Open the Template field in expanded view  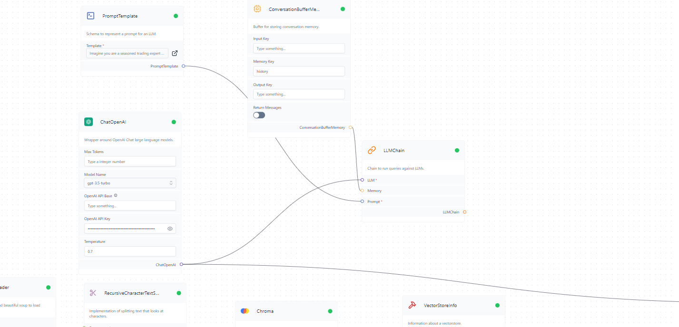click(x=175, y=53)
